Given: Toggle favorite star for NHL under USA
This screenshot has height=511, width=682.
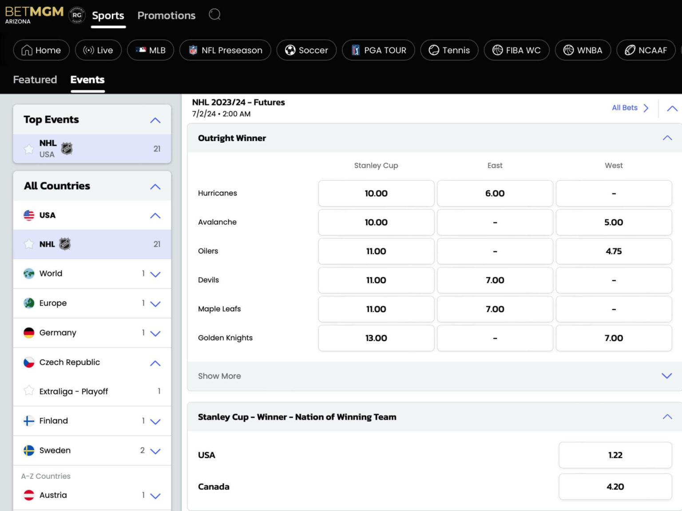Looking at the screenshot, I should [29, 244].
